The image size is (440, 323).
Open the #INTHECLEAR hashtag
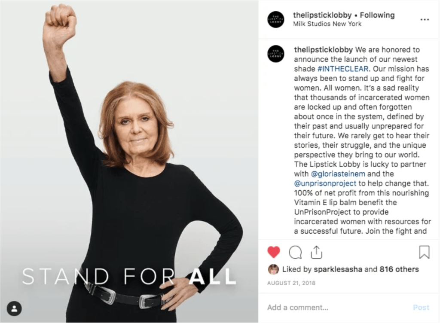point(343,69)
